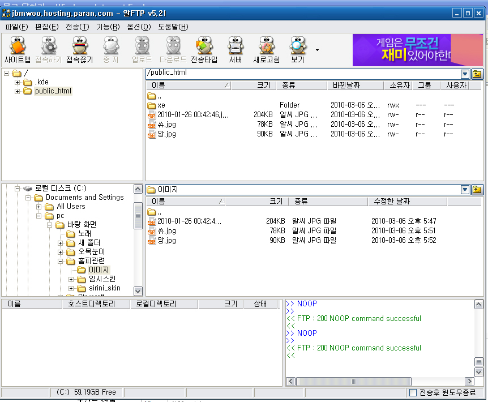
Task: Click the 전송타입 transfer type icon
Action: (x=204, y=48)
